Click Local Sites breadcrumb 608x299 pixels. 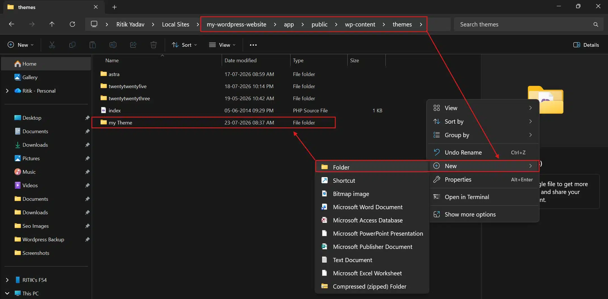pos(176,24)
